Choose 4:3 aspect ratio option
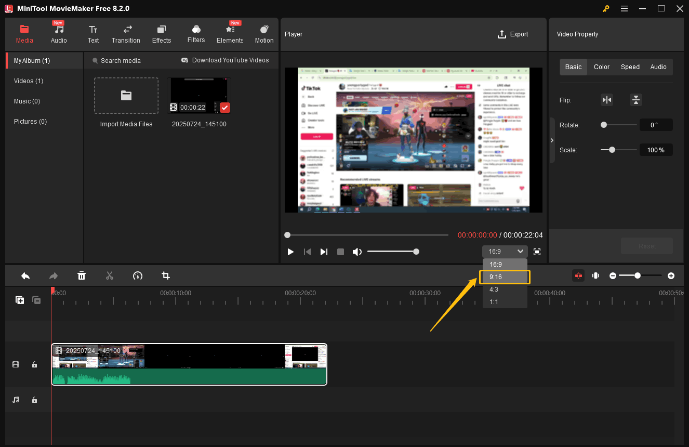This screenshot has height=447, width=689. click(505, 290)
